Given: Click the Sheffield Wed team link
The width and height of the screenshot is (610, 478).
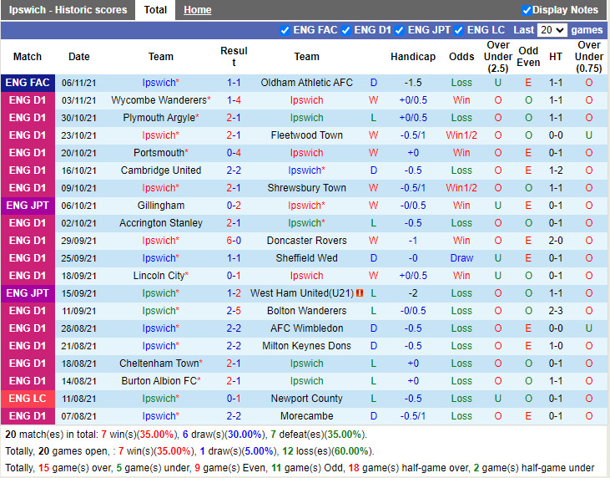Looking at the screenshot, I should point(306,258).
